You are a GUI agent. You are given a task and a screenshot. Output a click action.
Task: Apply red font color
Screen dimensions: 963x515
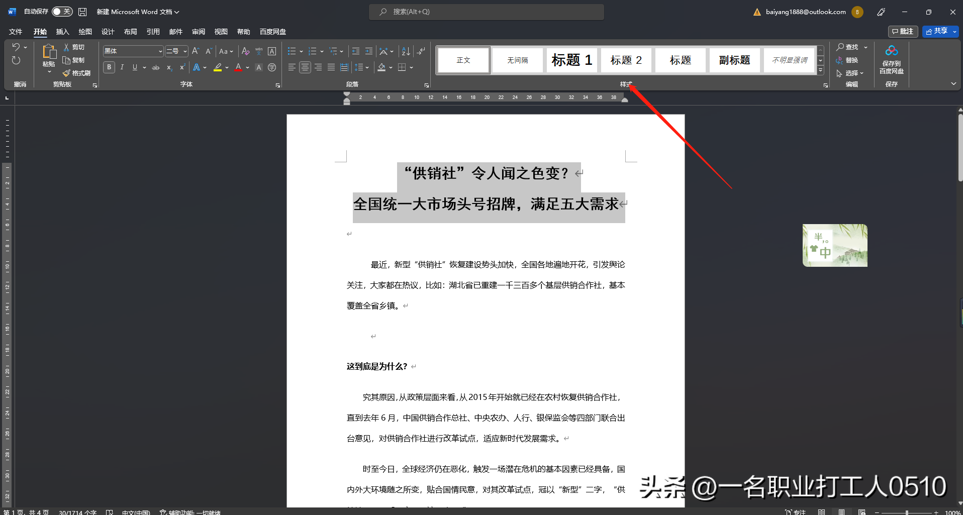tap(238, 67)
